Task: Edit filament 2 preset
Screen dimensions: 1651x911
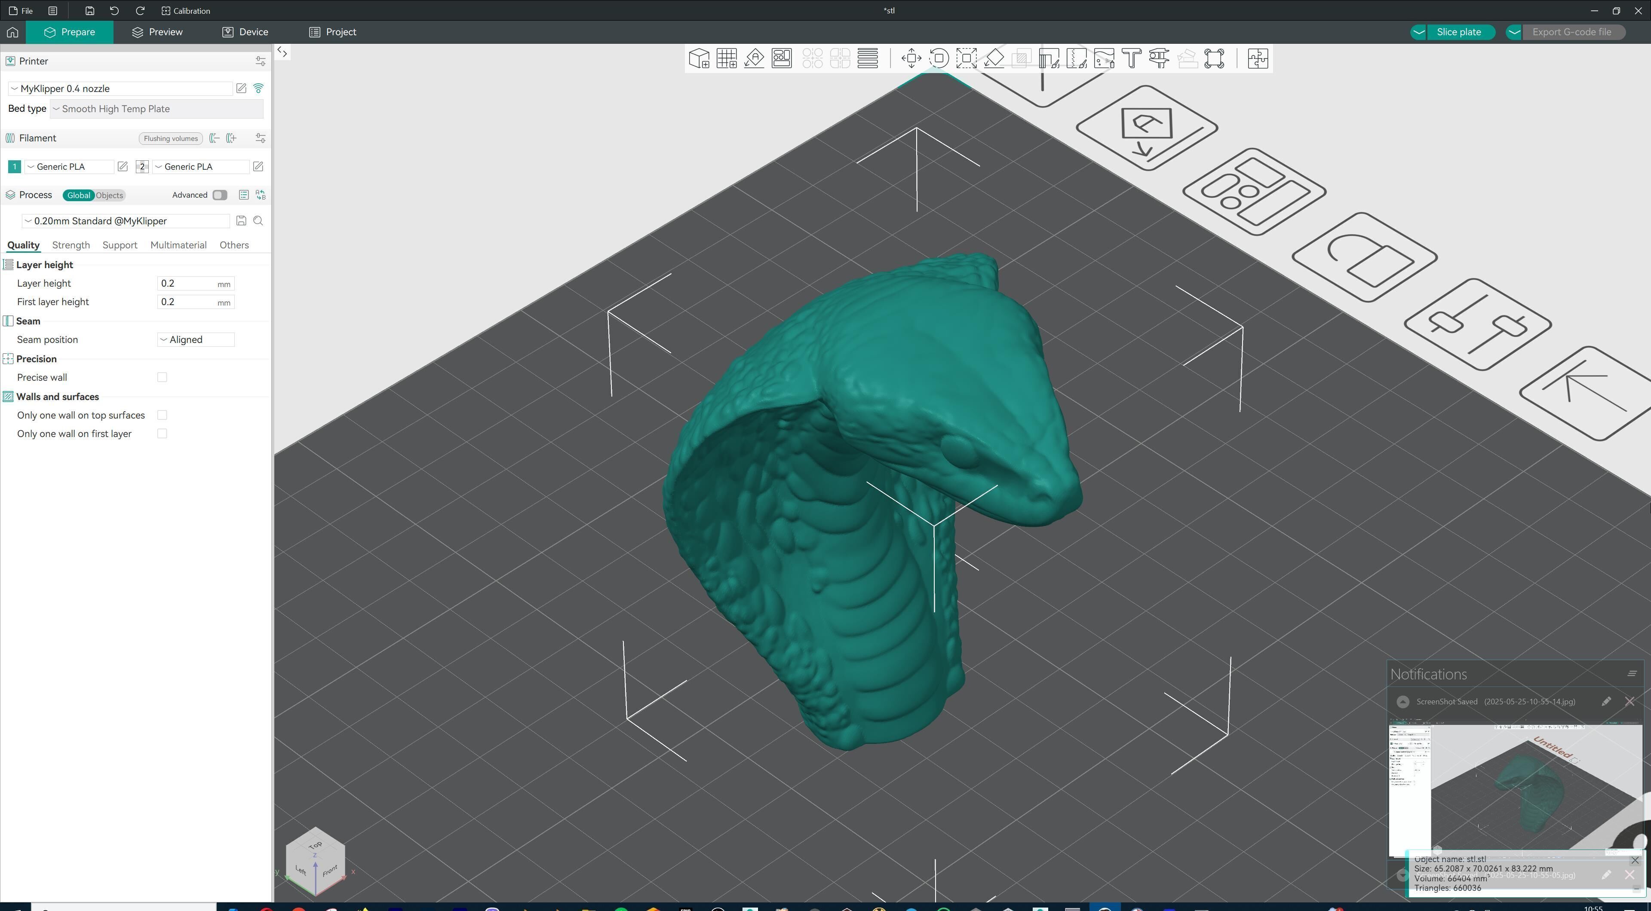Action: tap(258, 167)
